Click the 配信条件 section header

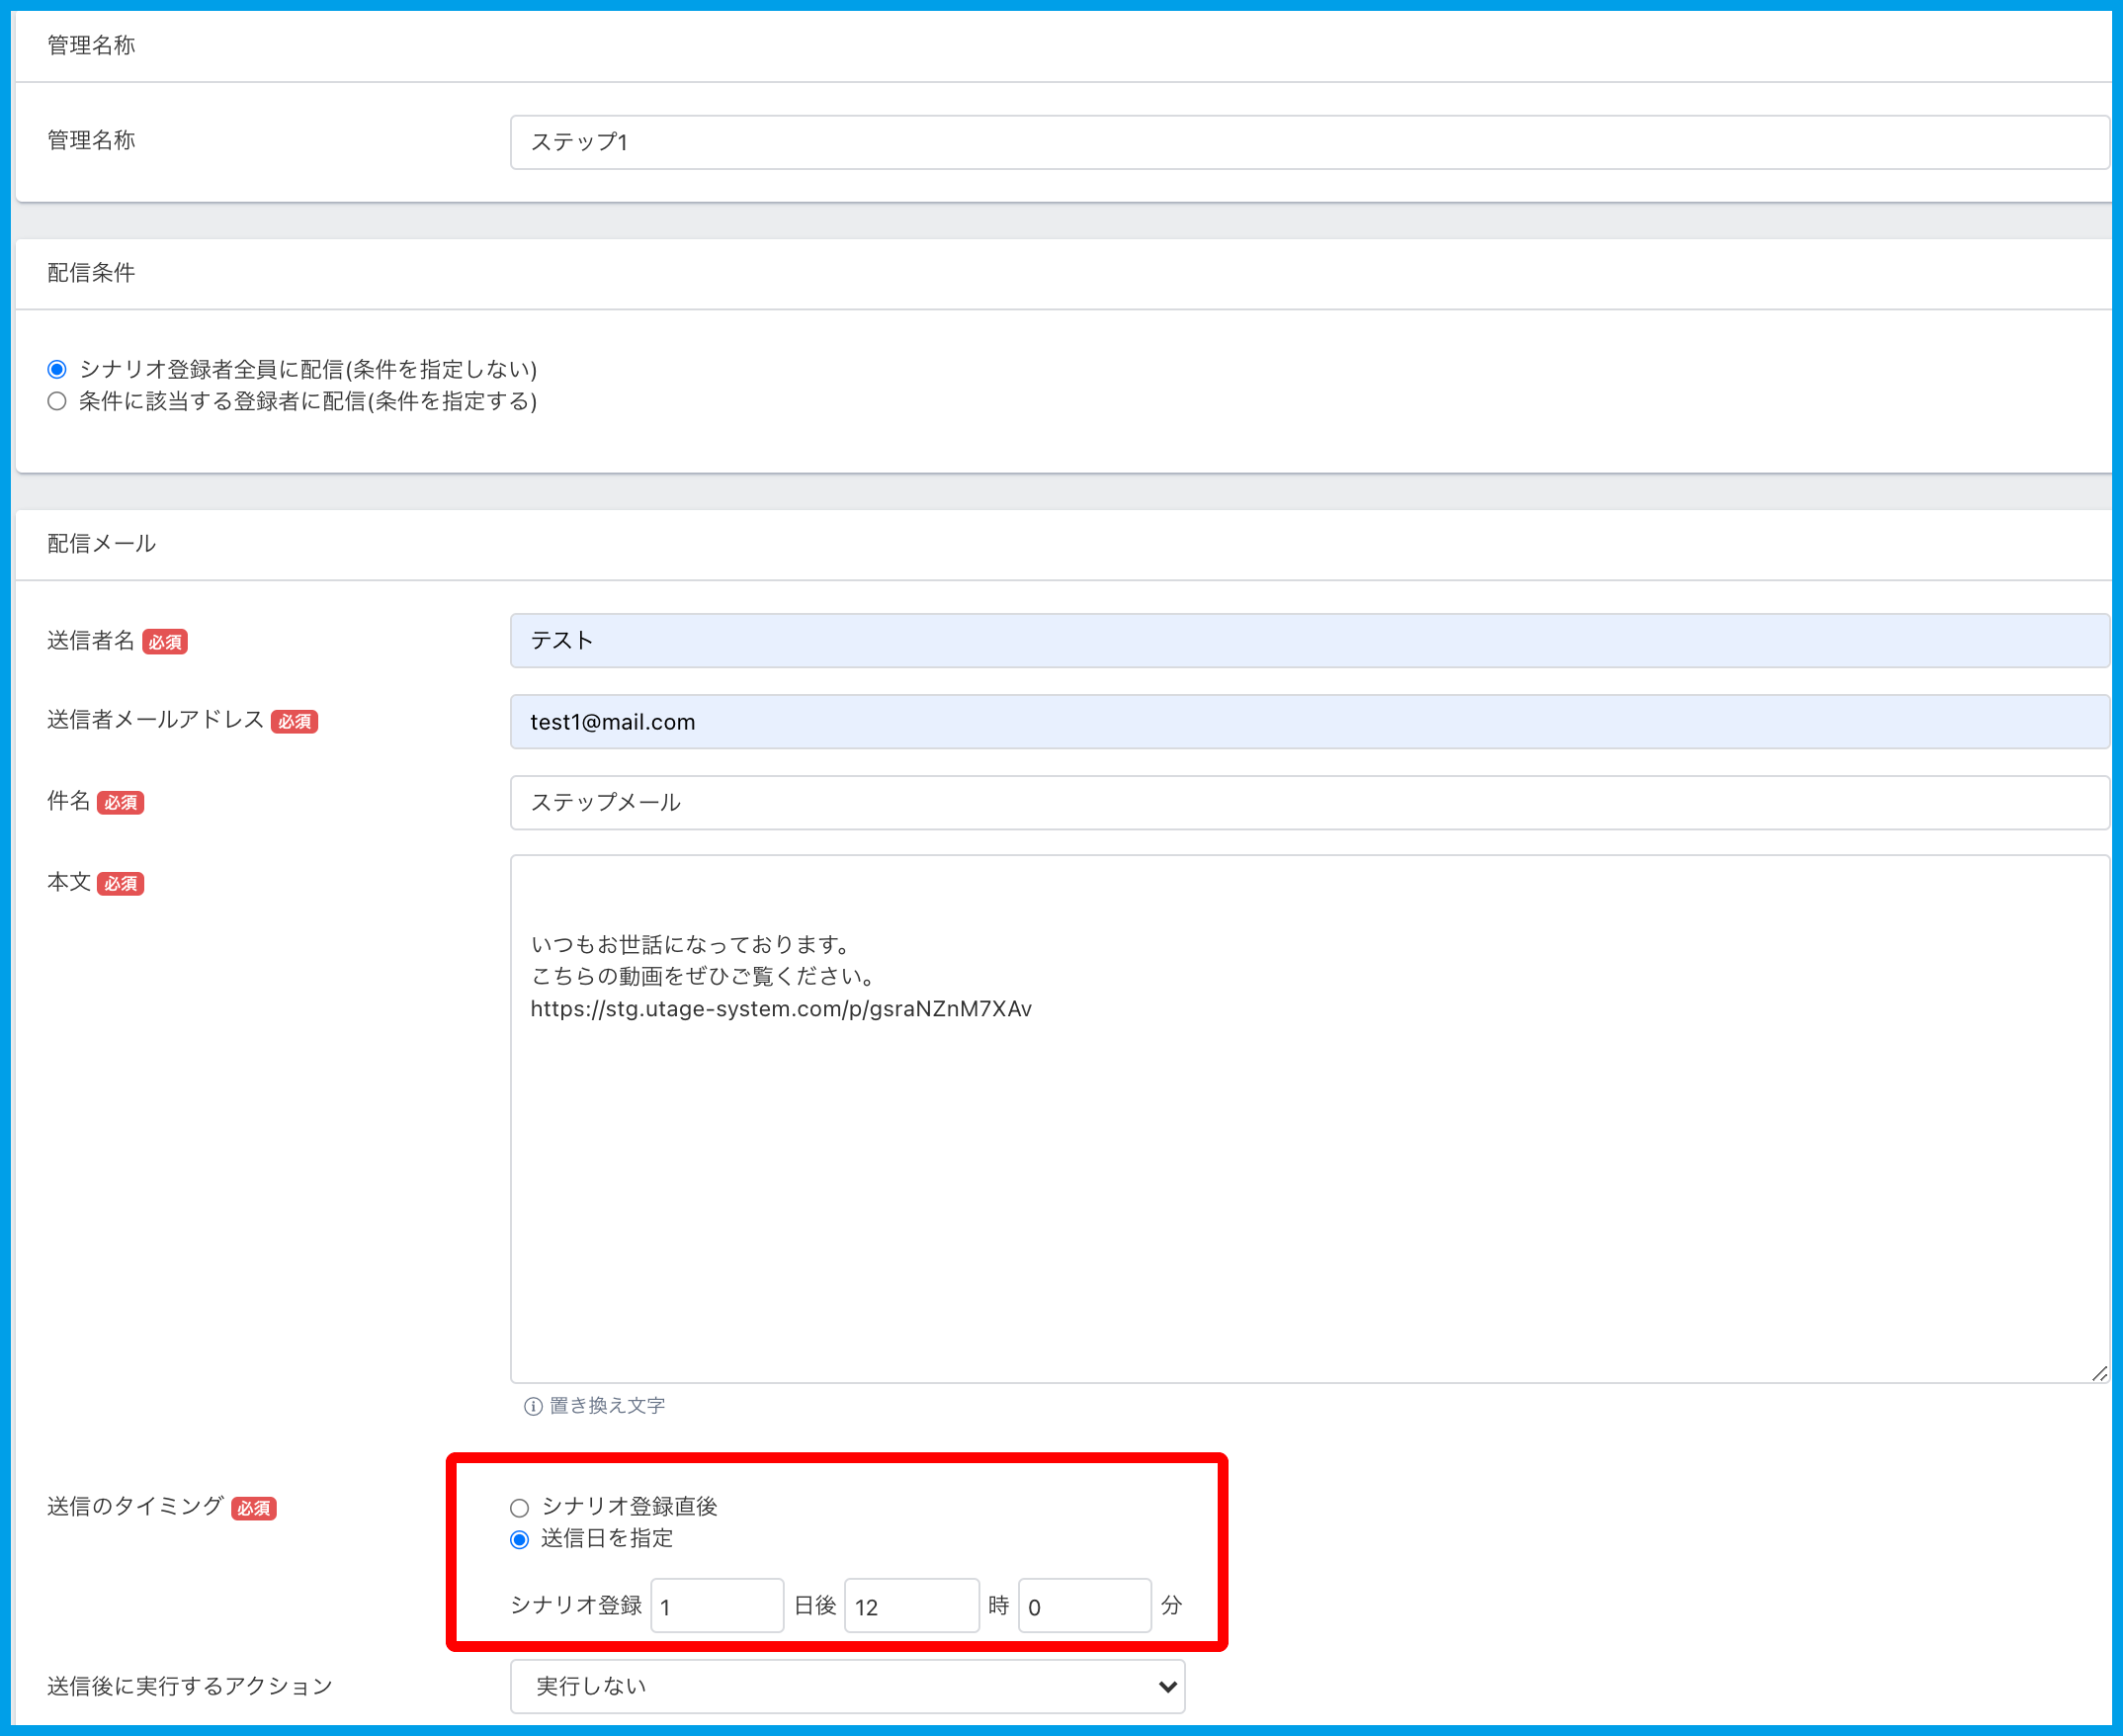coord(91,273)
